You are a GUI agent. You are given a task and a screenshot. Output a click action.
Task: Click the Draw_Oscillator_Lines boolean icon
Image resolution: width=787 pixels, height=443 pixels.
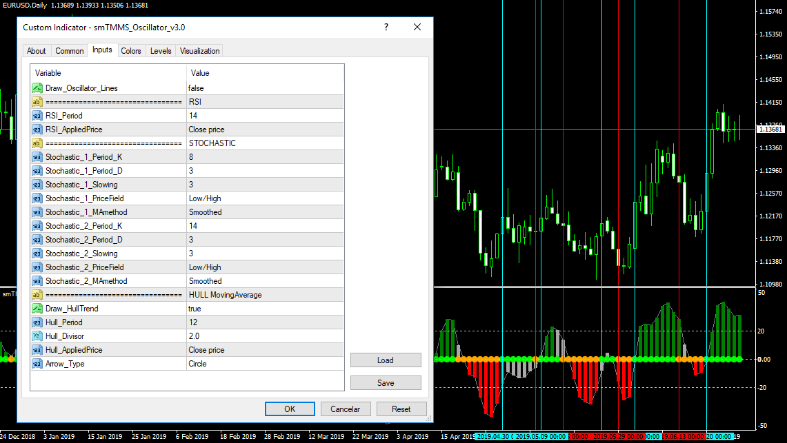point(37,88)
